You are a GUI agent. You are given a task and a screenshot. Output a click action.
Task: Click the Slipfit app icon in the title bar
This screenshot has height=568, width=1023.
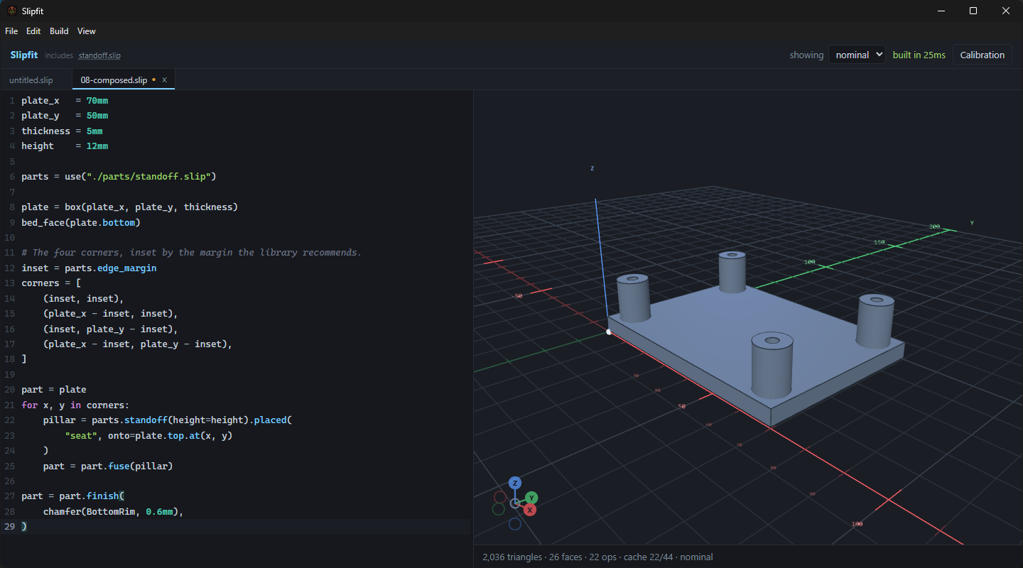pos(12,11)
